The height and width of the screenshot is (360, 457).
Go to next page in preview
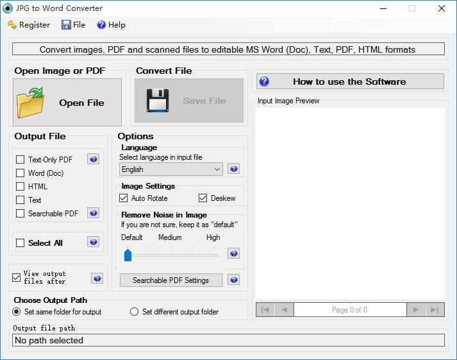click(416, 309)
